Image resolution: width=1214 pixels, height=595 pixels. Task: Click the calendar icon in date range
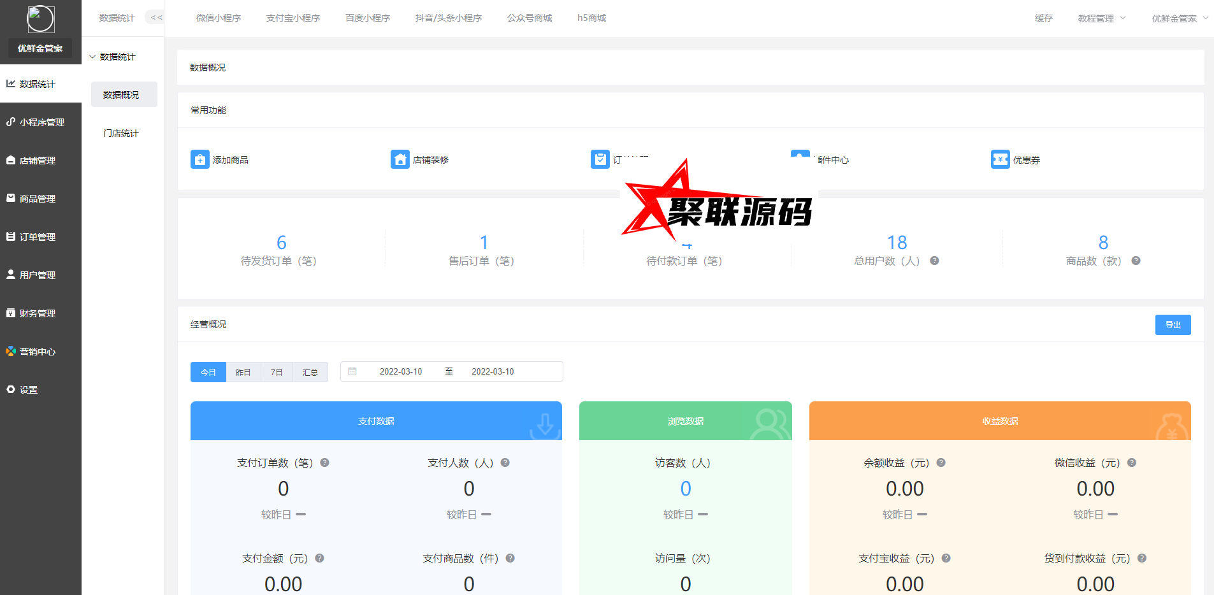(352, 371)
